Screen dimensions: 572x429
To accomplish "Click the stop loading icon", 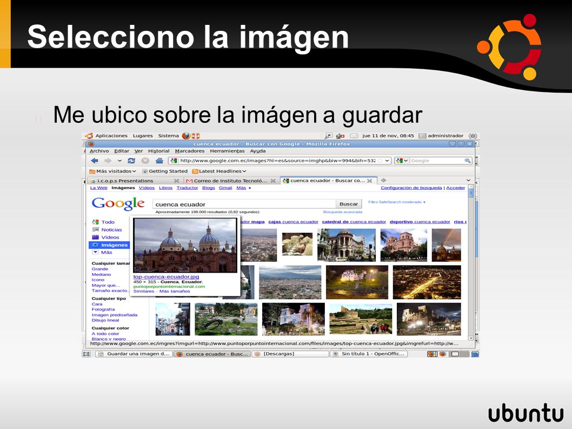I will [x=145, y=161].
